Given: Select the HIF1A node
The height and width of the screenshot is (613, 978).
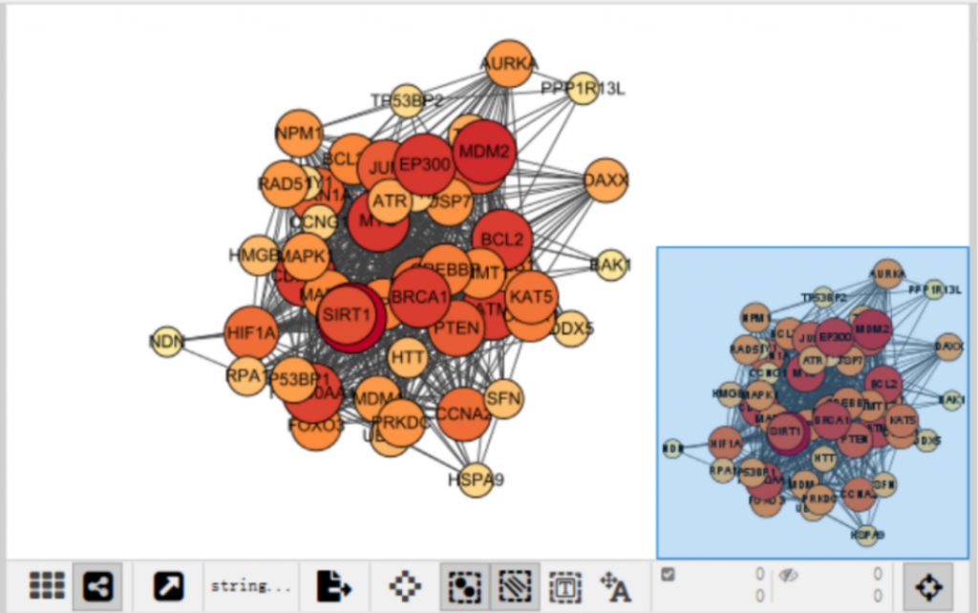Looking at the screenshot, I should click(x=250, y=333).
